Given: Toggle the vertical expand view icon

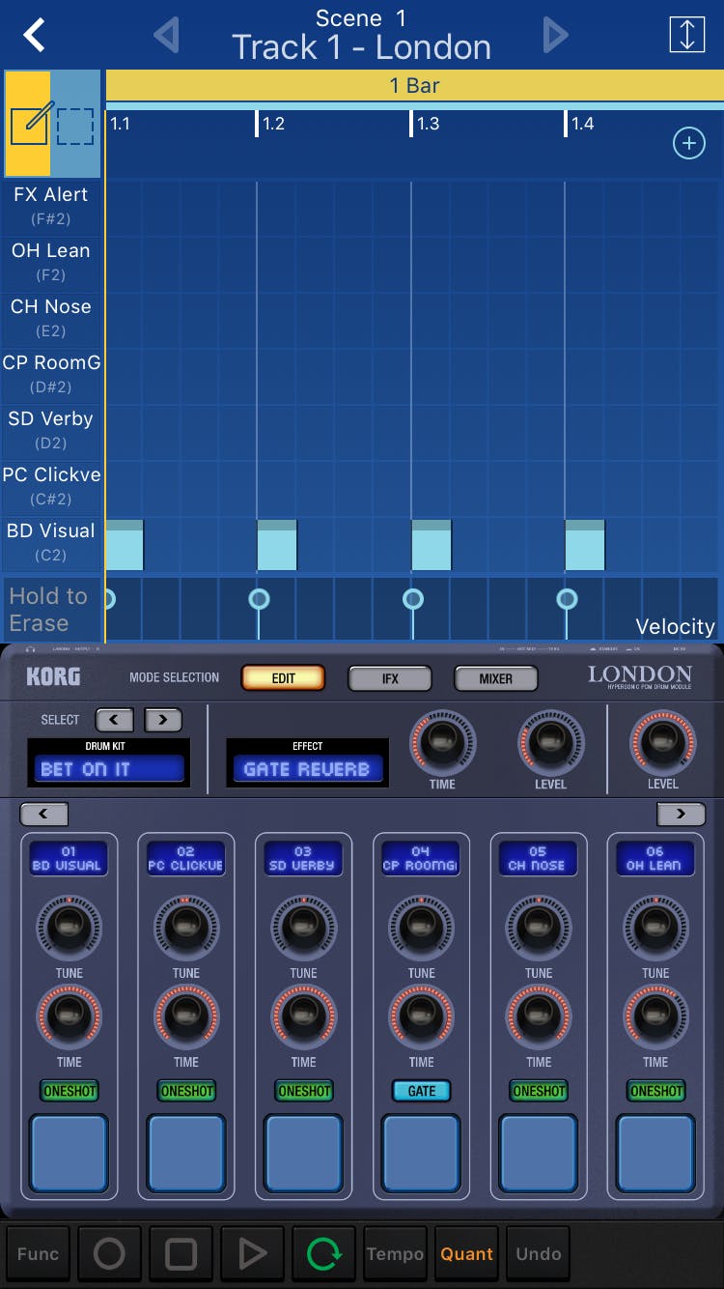Looking at the screenshot, I should pyautogui.click(x=686, y=34).
